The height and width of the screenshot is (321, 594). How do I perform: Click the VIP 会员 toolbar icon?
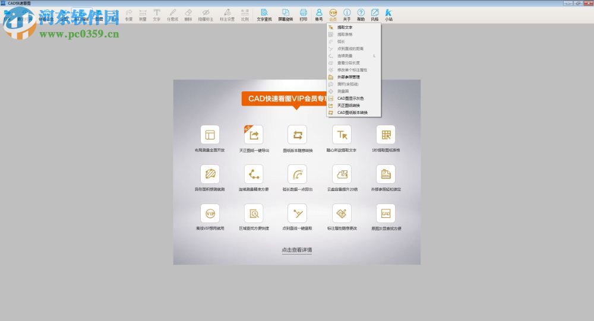tap(333, 15)
